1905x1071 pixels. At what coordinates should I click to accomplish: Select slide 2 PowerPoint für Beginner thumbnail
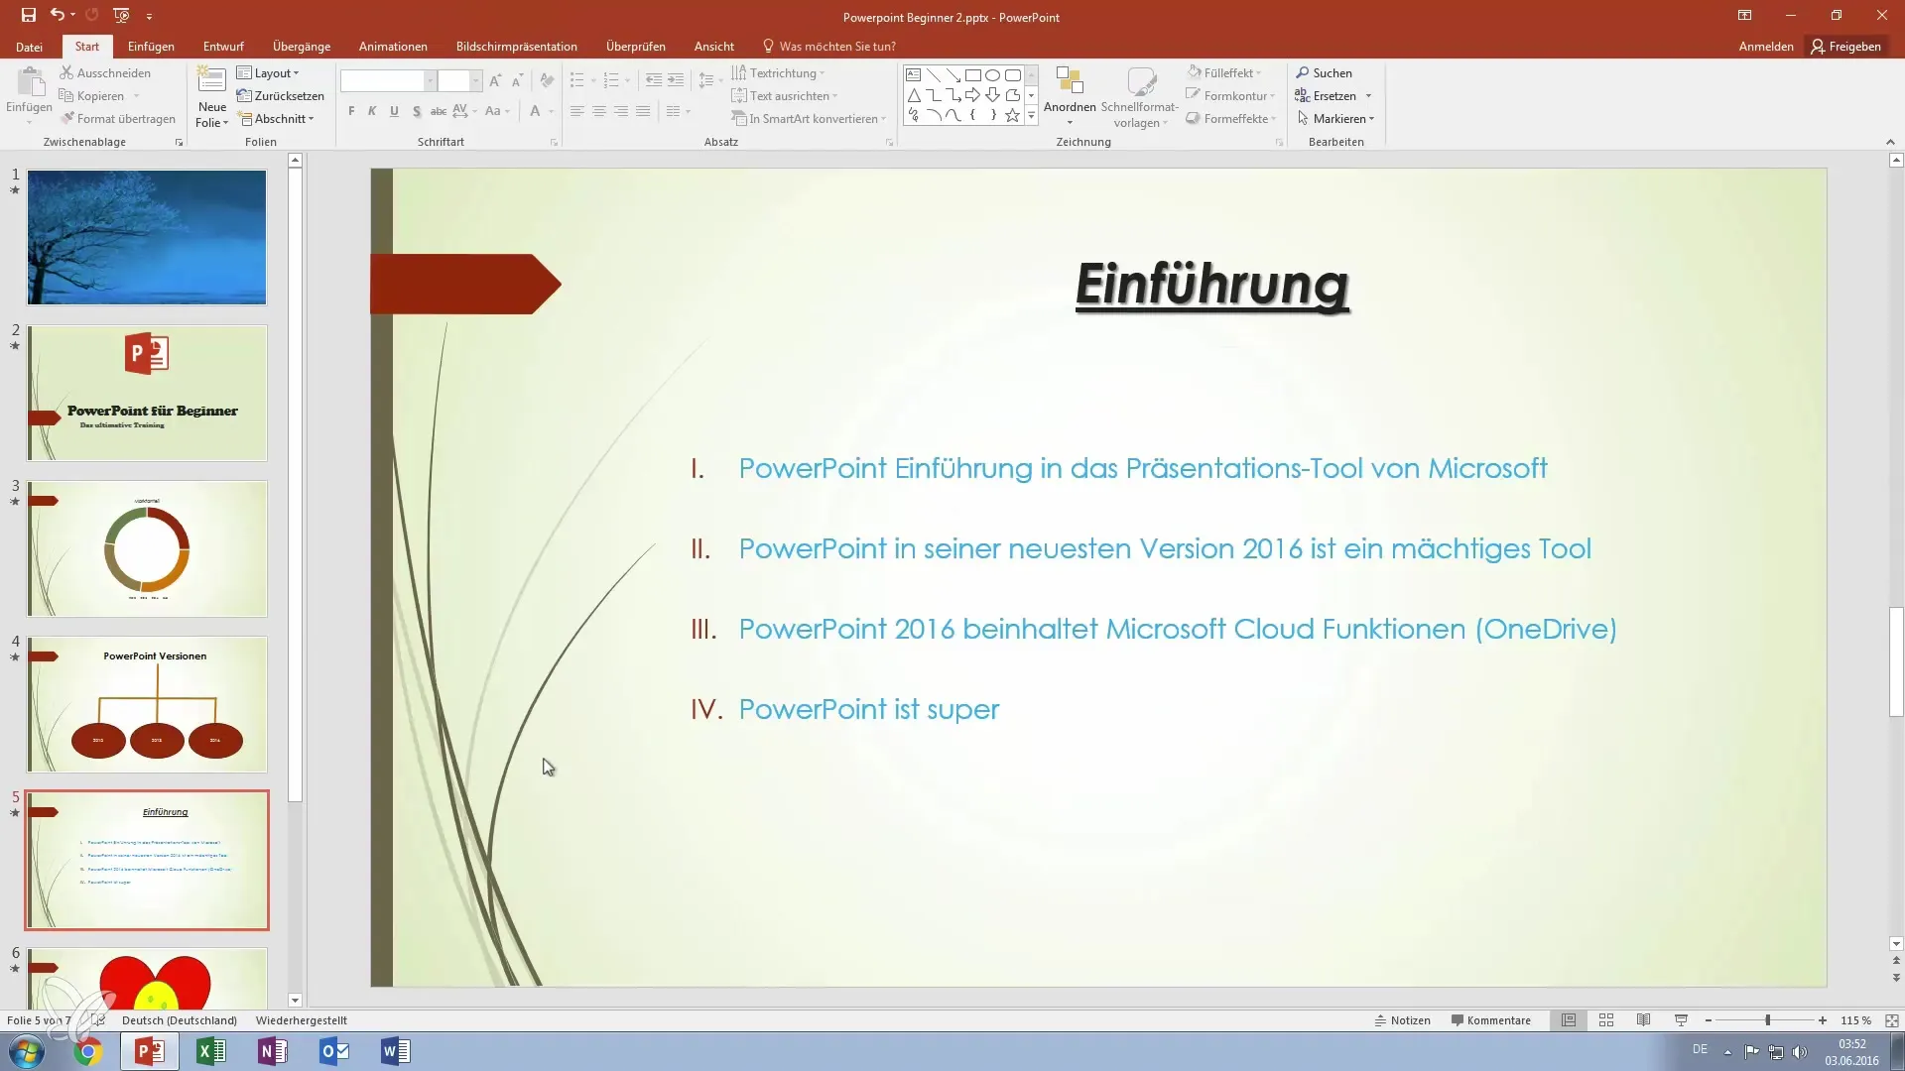coord(147,393)
